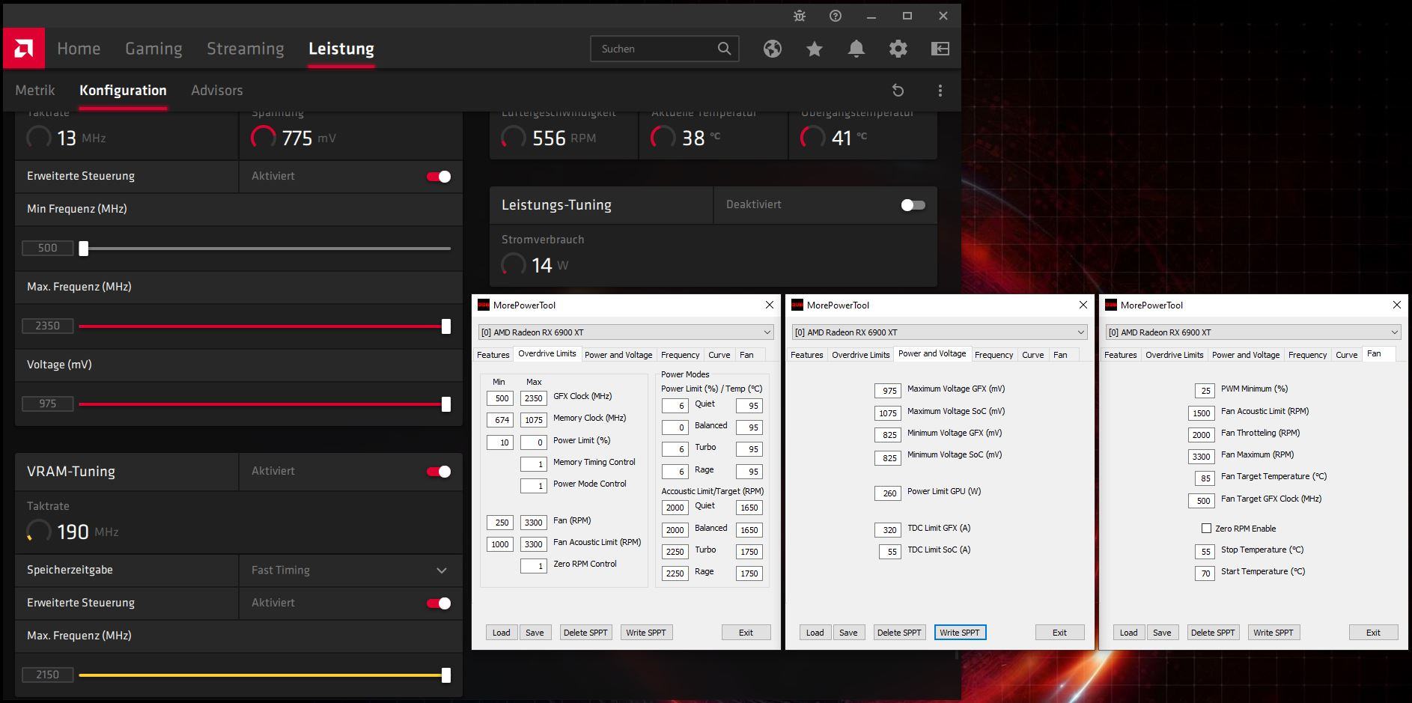
Task: Open GPU dropdown in second MorePowerTool window
Action: click(x=940, y=332)
